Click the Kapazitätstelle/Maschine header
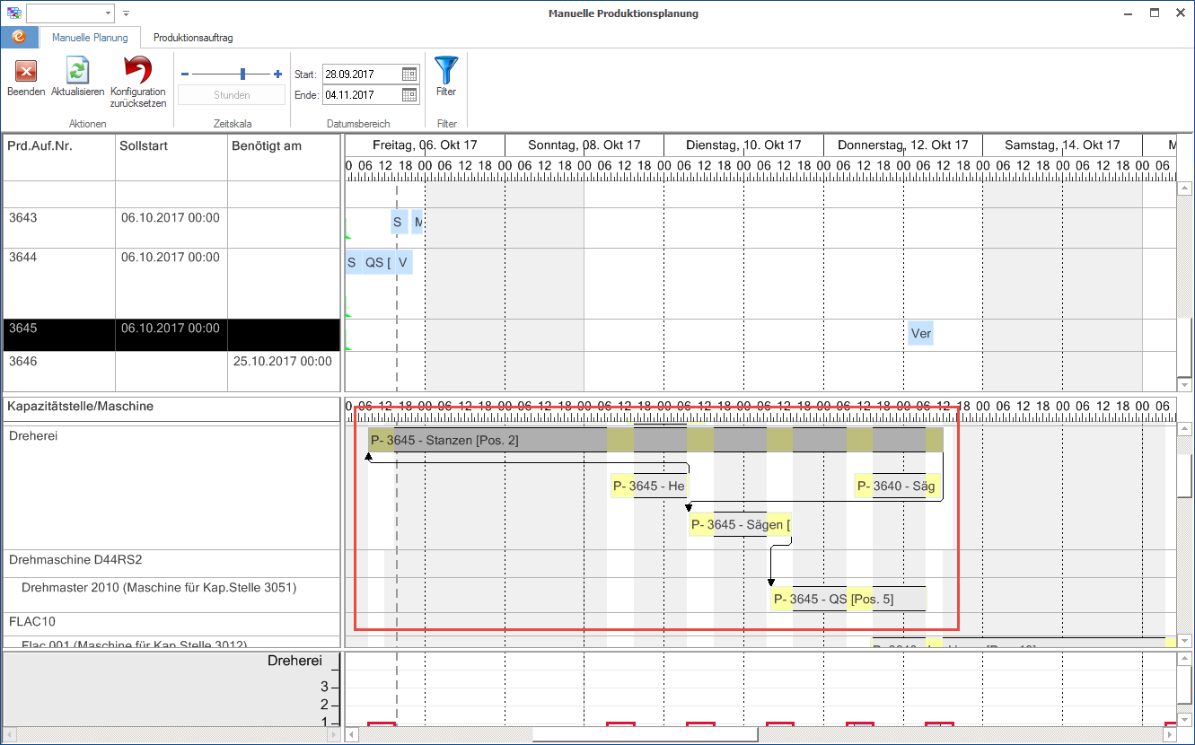The height and width of the screenshot is (745, 1195). [x=171, y=408]
